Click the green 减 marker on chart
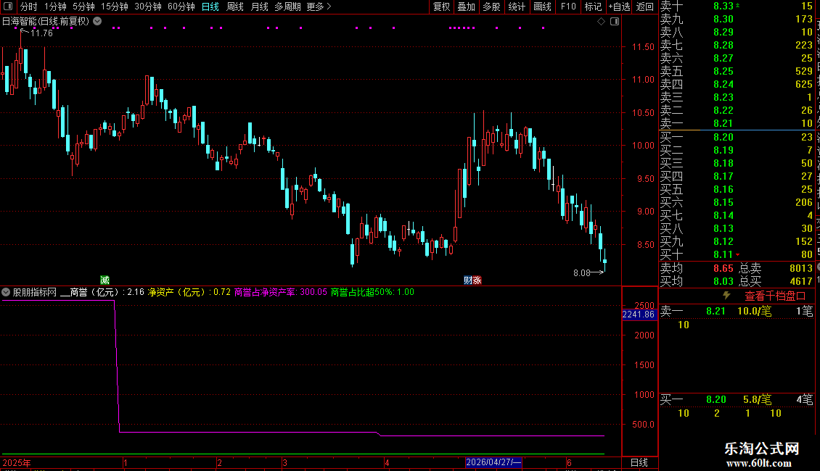 (x=104, y=280)
